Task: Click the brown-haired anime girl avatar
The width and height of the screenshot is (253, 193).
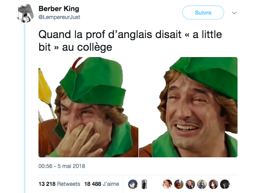Action: [x=213, y=184]
